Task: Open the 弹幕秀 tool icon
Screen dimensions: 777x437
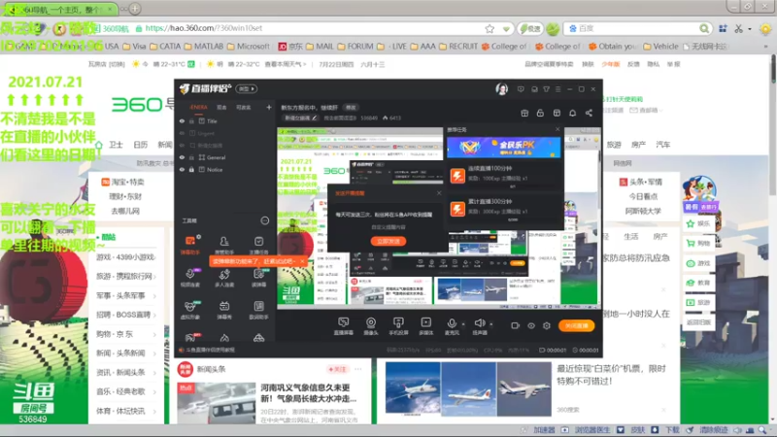Action: [x=224, y=310]
